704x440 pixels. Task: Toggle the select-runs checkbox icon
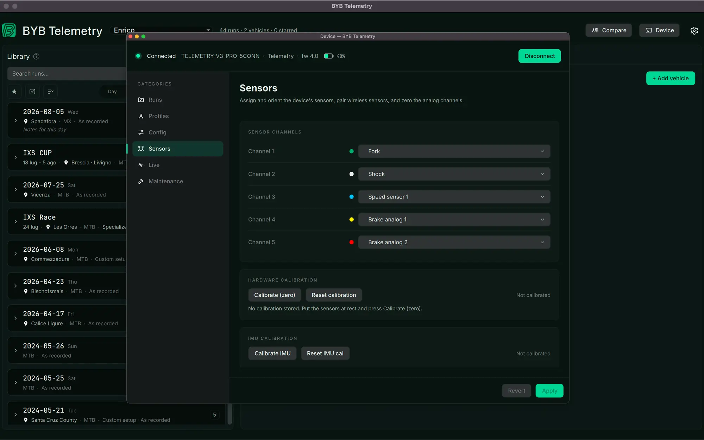coord(32,92)
